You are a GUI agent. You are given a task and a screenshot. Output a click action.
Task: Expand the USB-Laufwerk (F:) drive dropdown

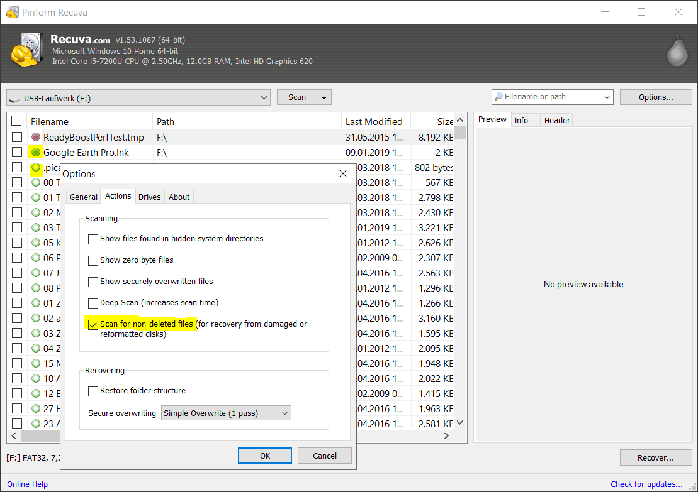tap(264, 97)
